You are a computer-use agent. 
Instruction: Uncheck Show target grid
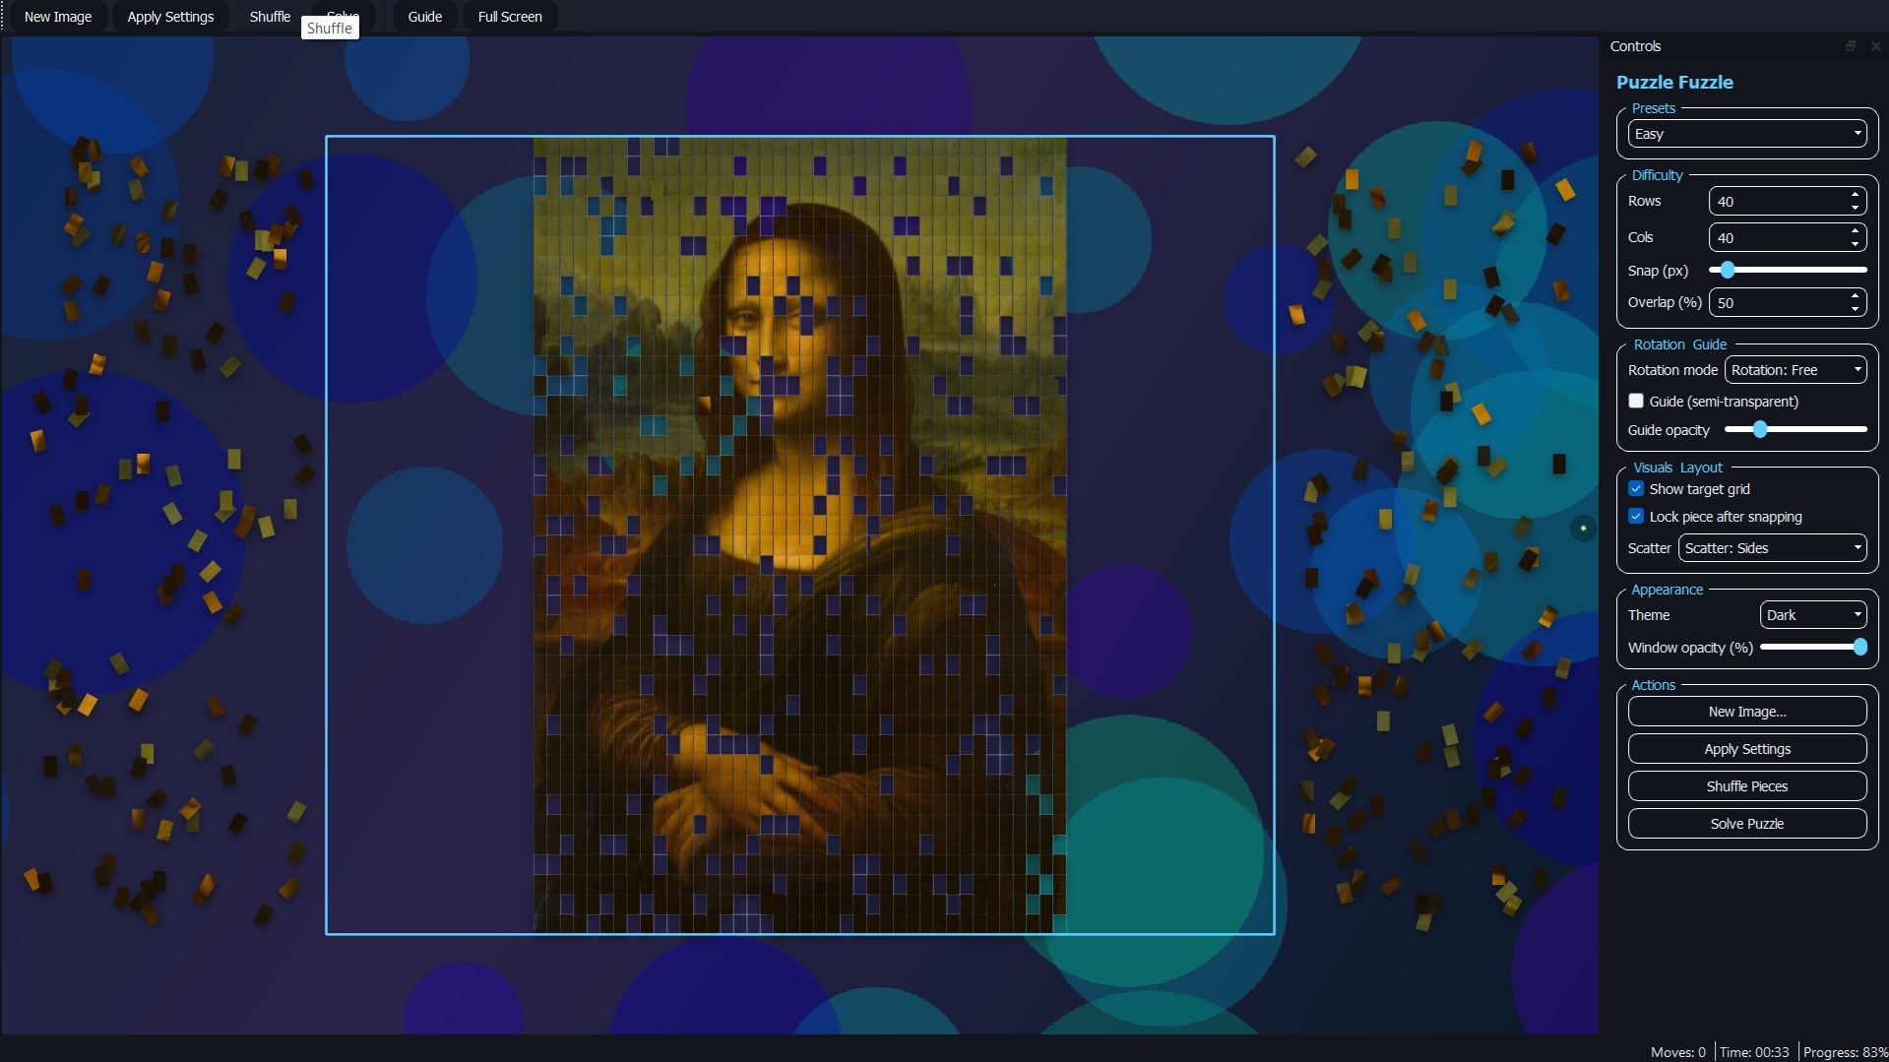[x=1636, y=489]
